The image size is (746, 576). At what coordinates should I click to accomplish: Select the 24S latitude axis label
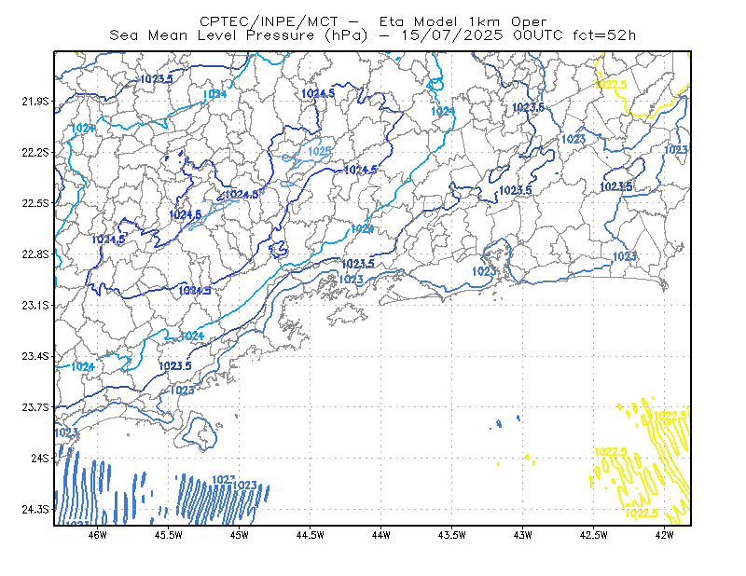pyautogui.click(x=40, y=458)
